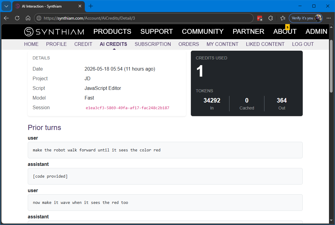This screenshot has height=225, width=335.
Task: Open browser Settings and more menu
Action: (x=329, y=18)
